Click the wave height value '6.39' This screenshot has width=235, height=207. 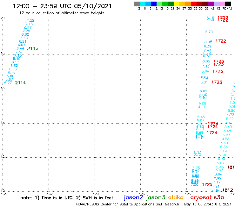(208, 46)
